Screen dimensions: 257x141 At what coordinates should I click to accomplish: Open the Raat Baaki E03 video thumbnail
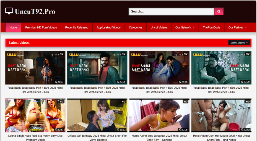pyautogui.click(x=97, y=68)
